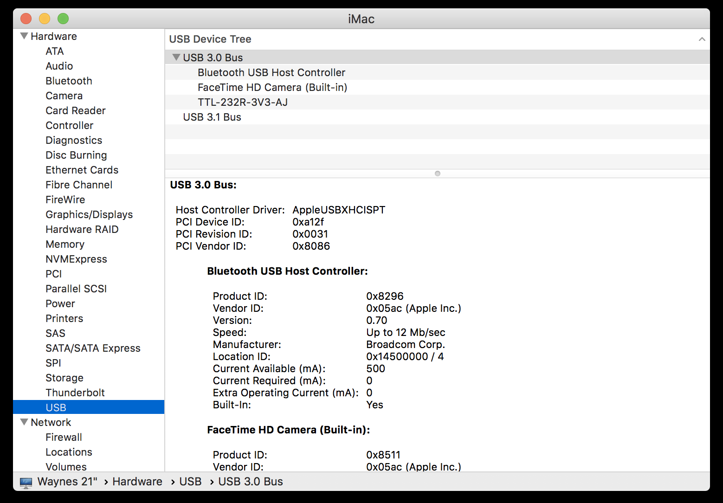Click the PCI Device ID value 0xa12f
The width and height of the screenshot is (723, 503).
click(308, 222)
